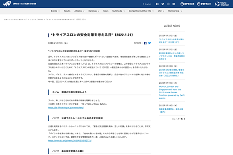The height and width of the screenshot is (155, 233).
Task: Click the second NTT sponsor logo
Action: point(204,4)
